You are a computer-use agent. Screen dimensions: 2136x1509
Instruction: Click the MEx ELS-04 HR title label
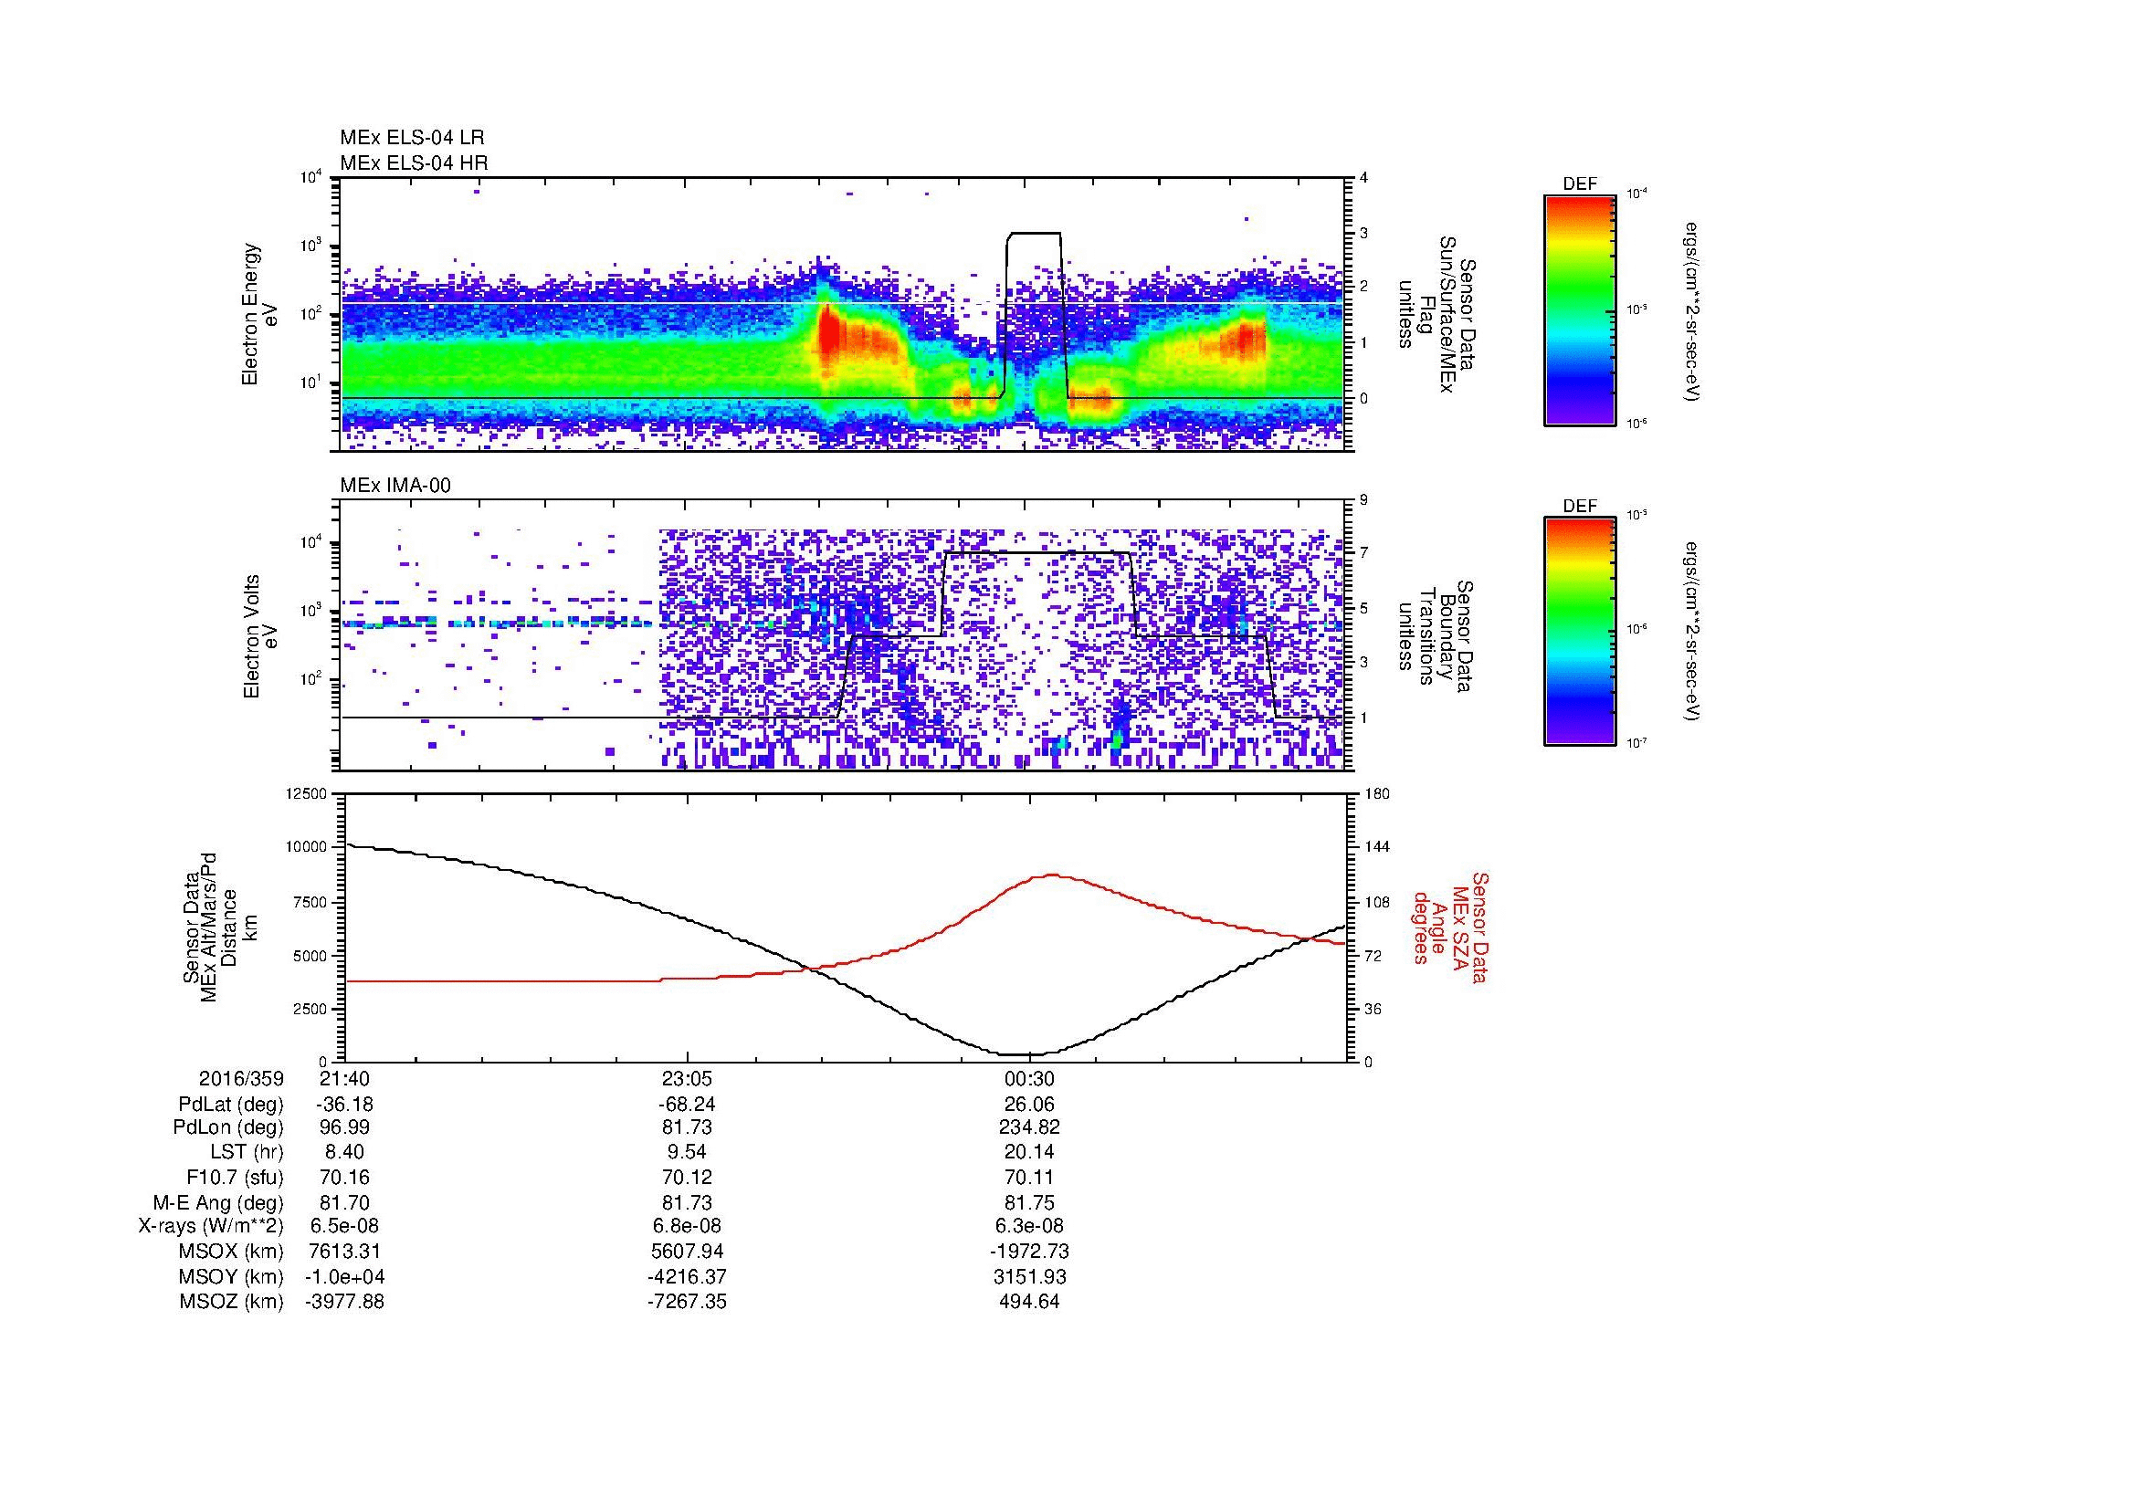click(413, 163)
